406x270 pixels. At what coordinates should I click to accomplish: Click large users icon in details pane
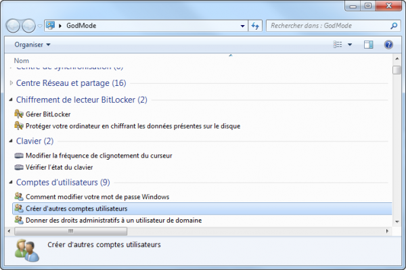27,250
